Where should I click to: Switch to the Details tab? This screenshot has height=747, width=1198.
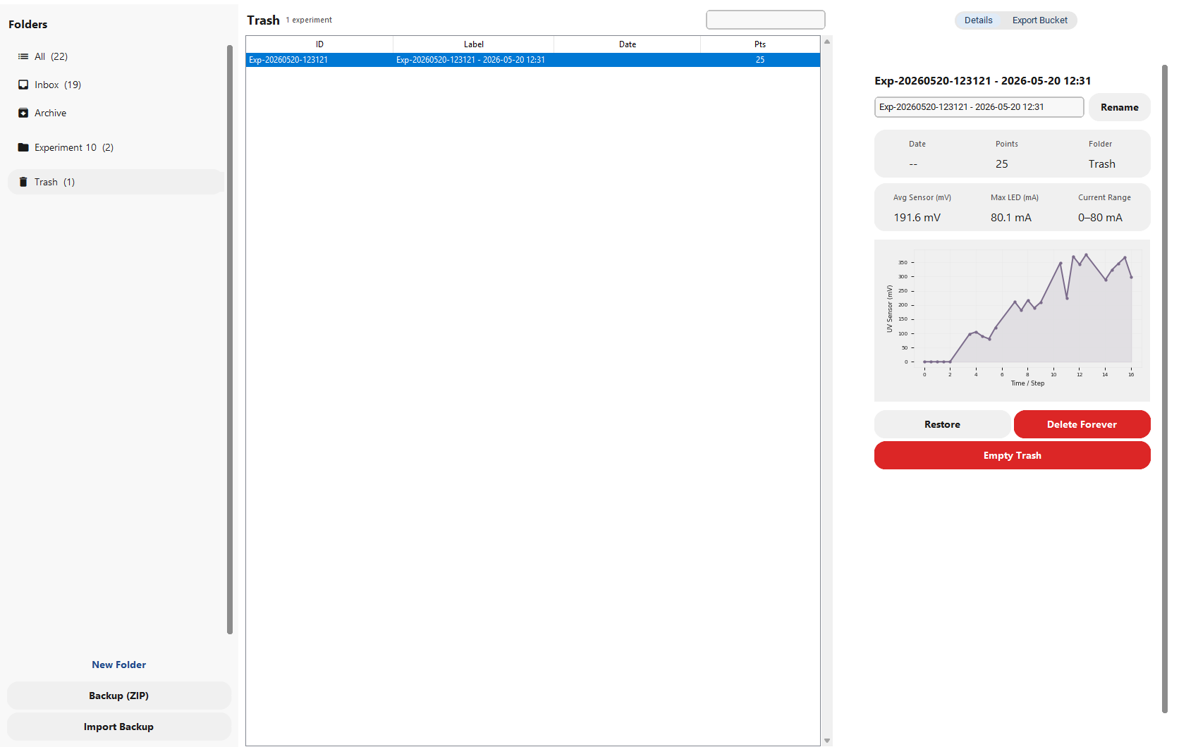(x=978, y=20)
